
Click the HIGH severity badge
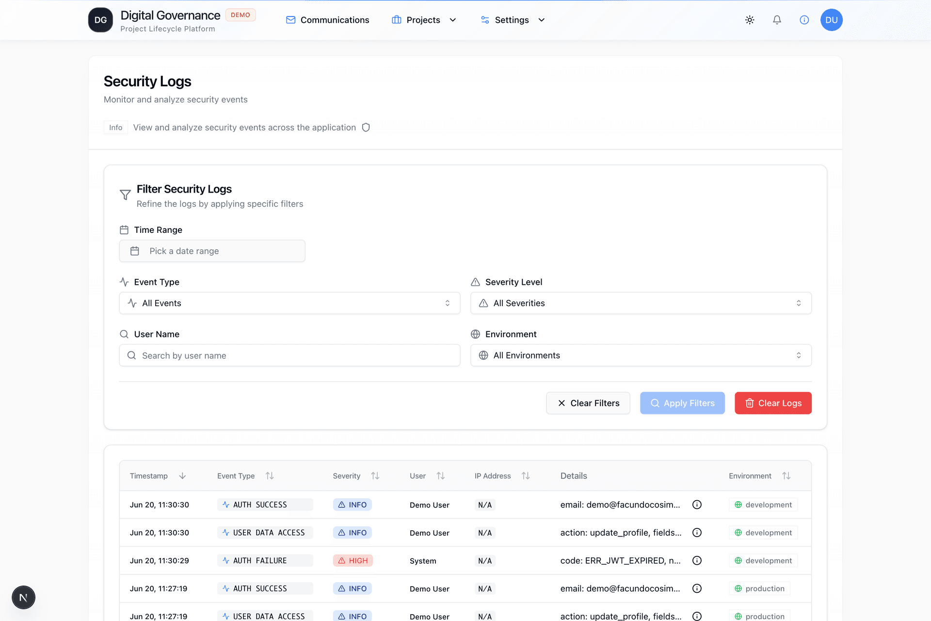click(x=353, y=560)
